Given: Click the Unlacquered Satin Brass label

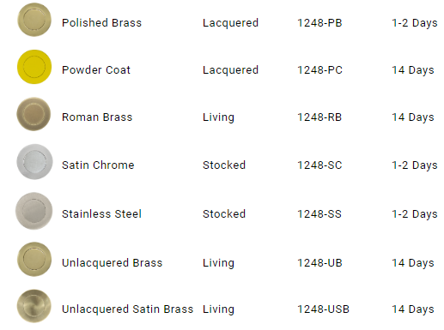Looking at the screenshot, I should point(127,309).
